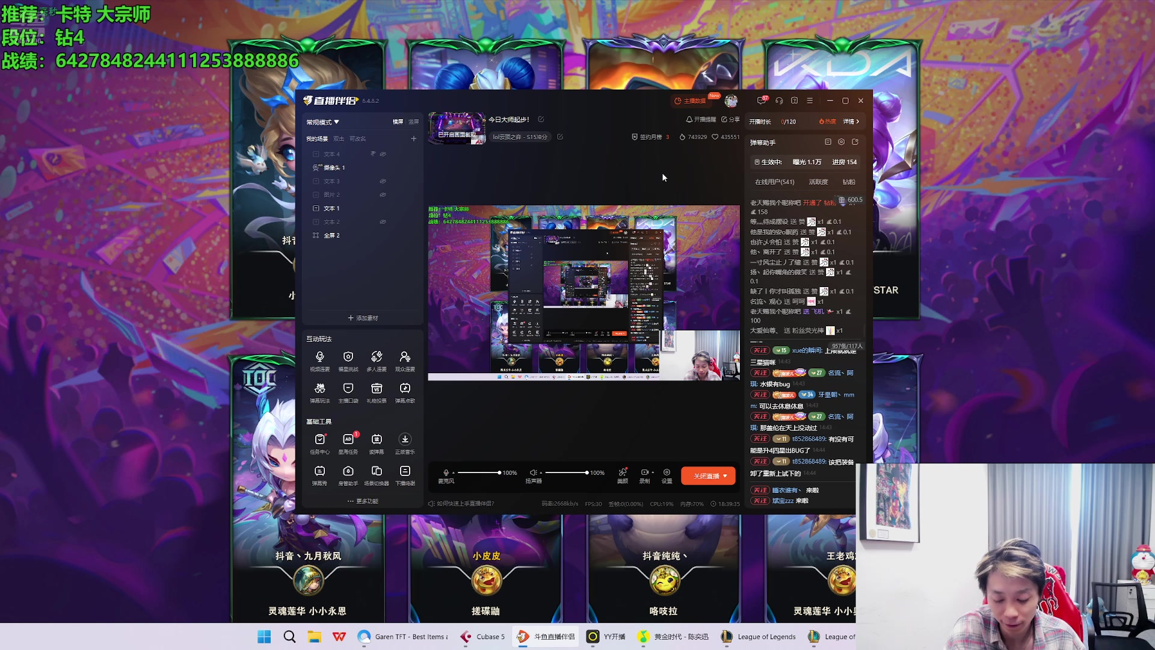Open help question-mark icon in title bar

click(795, 101)
